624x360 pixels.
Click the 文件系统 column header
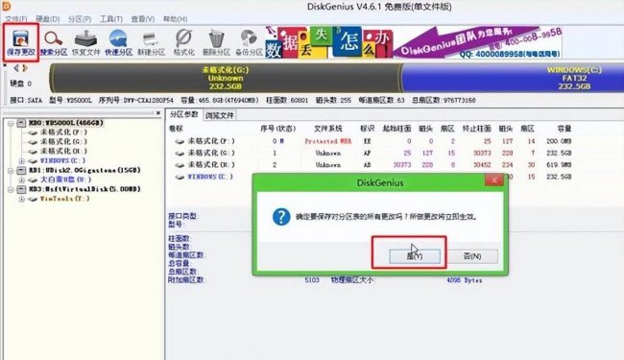(x=328, y=129)
